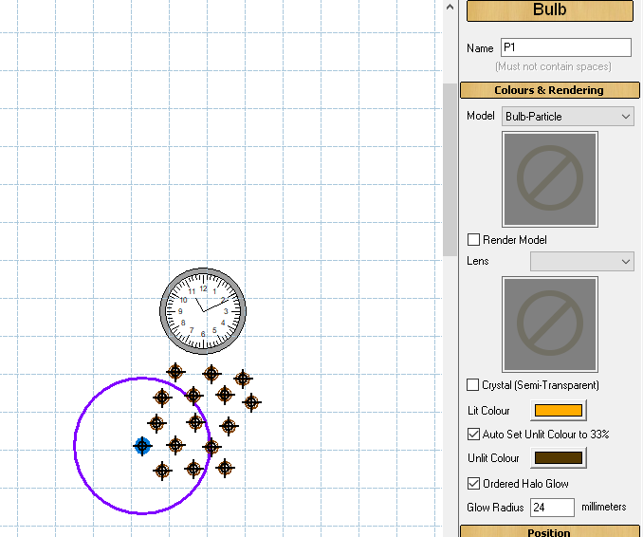Click the Lens preview thumbnail
Image resolution: width=643 pixels, height=537 pixels.
[550, 324]
